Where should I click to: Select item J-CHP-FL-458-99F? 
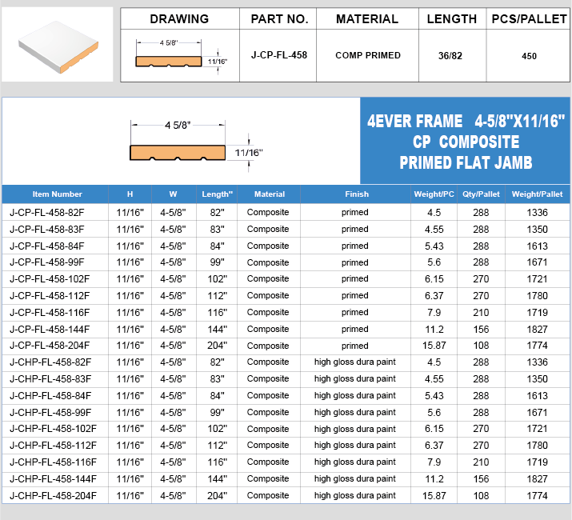[x=50, y=412]
